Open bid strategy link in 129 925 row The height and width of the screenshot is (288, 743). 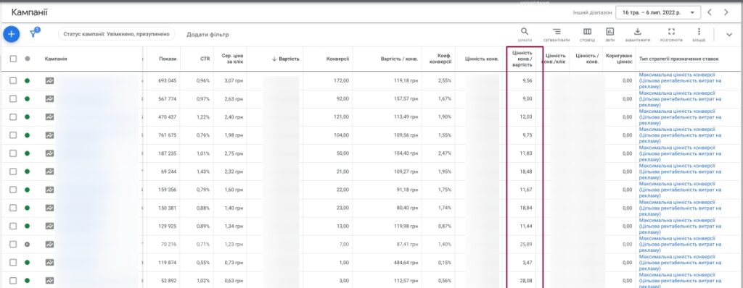(x=681, y=226)
